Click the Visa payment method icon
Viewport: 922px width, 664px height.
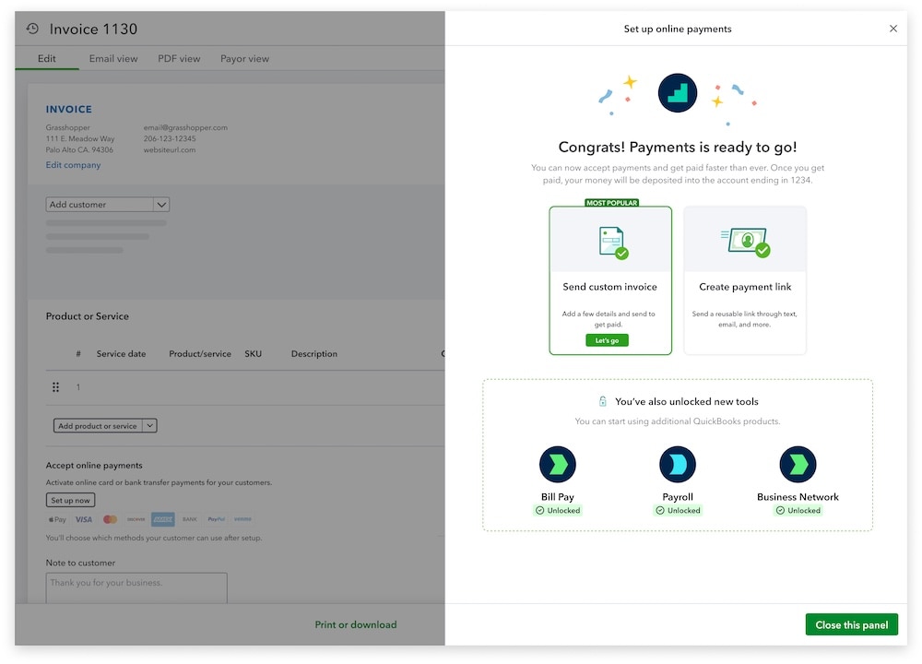point(83,519)
